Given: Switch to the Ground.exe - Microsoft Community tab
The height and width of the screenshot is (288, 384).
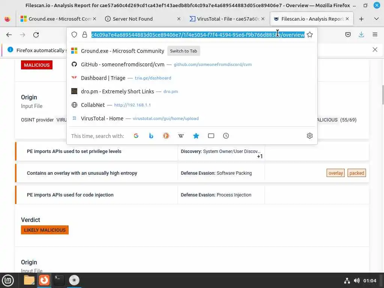Looking at the screenshot, I should click(56, 19).
